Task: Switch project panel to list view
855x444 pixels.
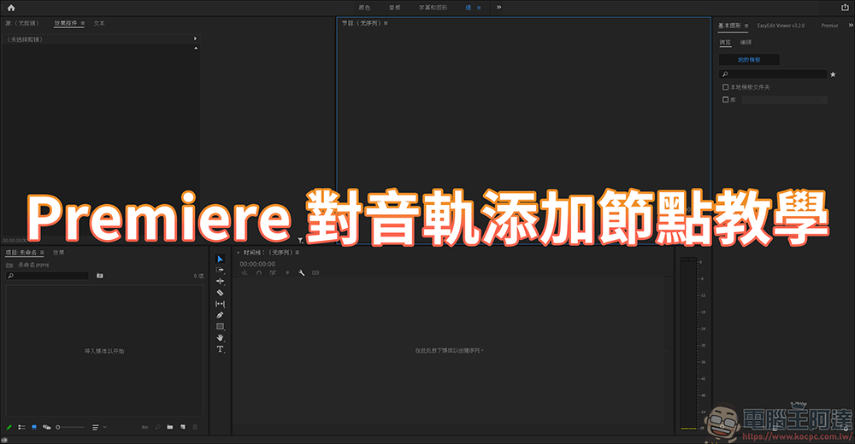Action: 21,427
